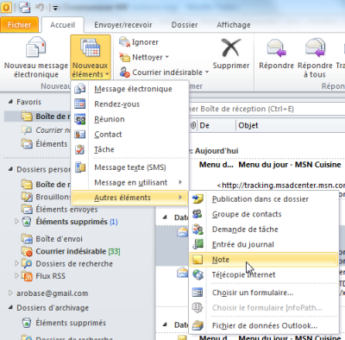The height and width of the screenshot is (340, 345).
Task: Open the customize quick access toolbar arrow
Action: click(55, 8)
